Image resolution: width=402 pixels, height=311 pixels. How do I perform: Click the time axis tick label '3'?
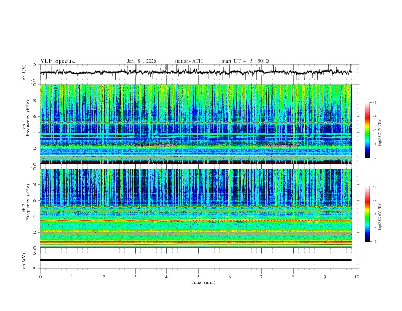click(135, 277)
